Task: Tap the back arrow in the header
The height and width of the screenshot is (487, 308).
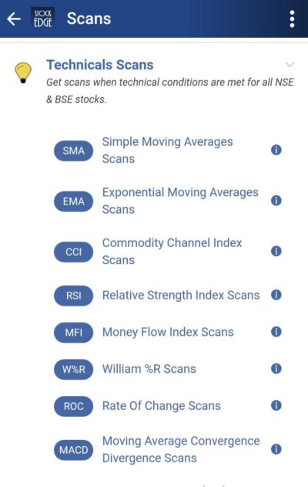Action: (14, 19)
